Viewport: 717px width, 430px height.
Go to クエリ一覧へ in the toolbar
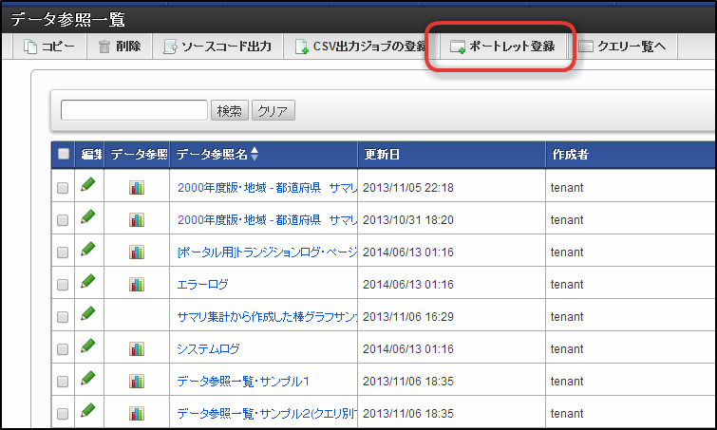(x=623, y=47)
